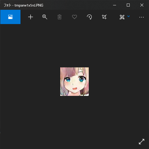The height and width of the screenshot is (149, 149).
Task: Minimize the Photos window
Action: click(x=115, y=5)
